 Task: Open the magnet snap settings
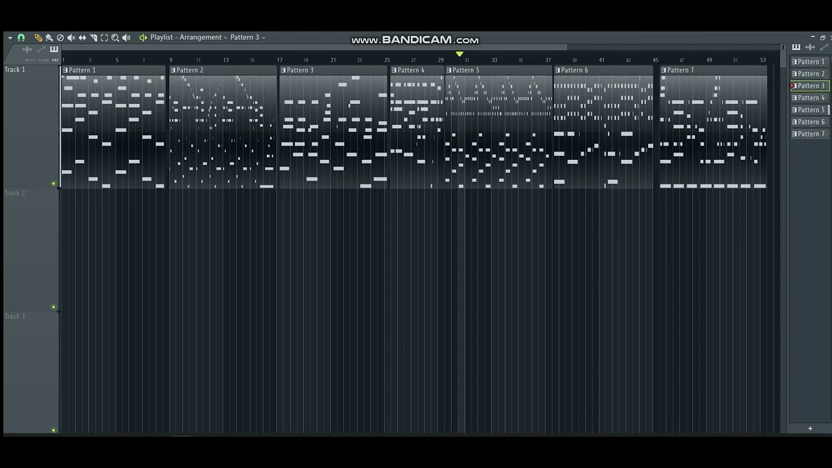pyautogui.click(x=21, y=38)
